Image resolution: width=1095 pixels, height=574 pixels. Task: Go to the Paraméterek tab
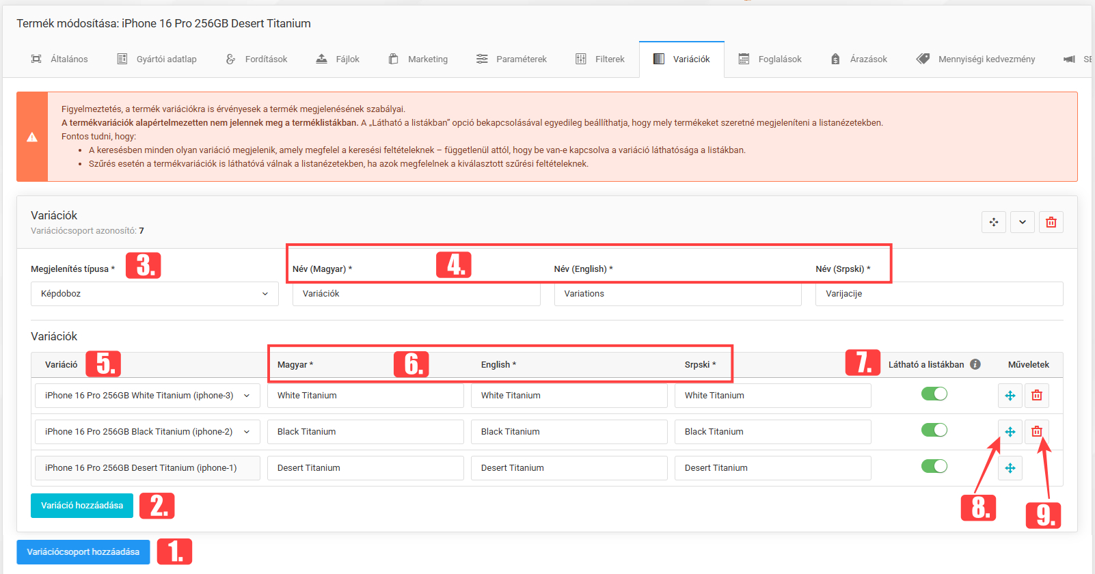511,59
